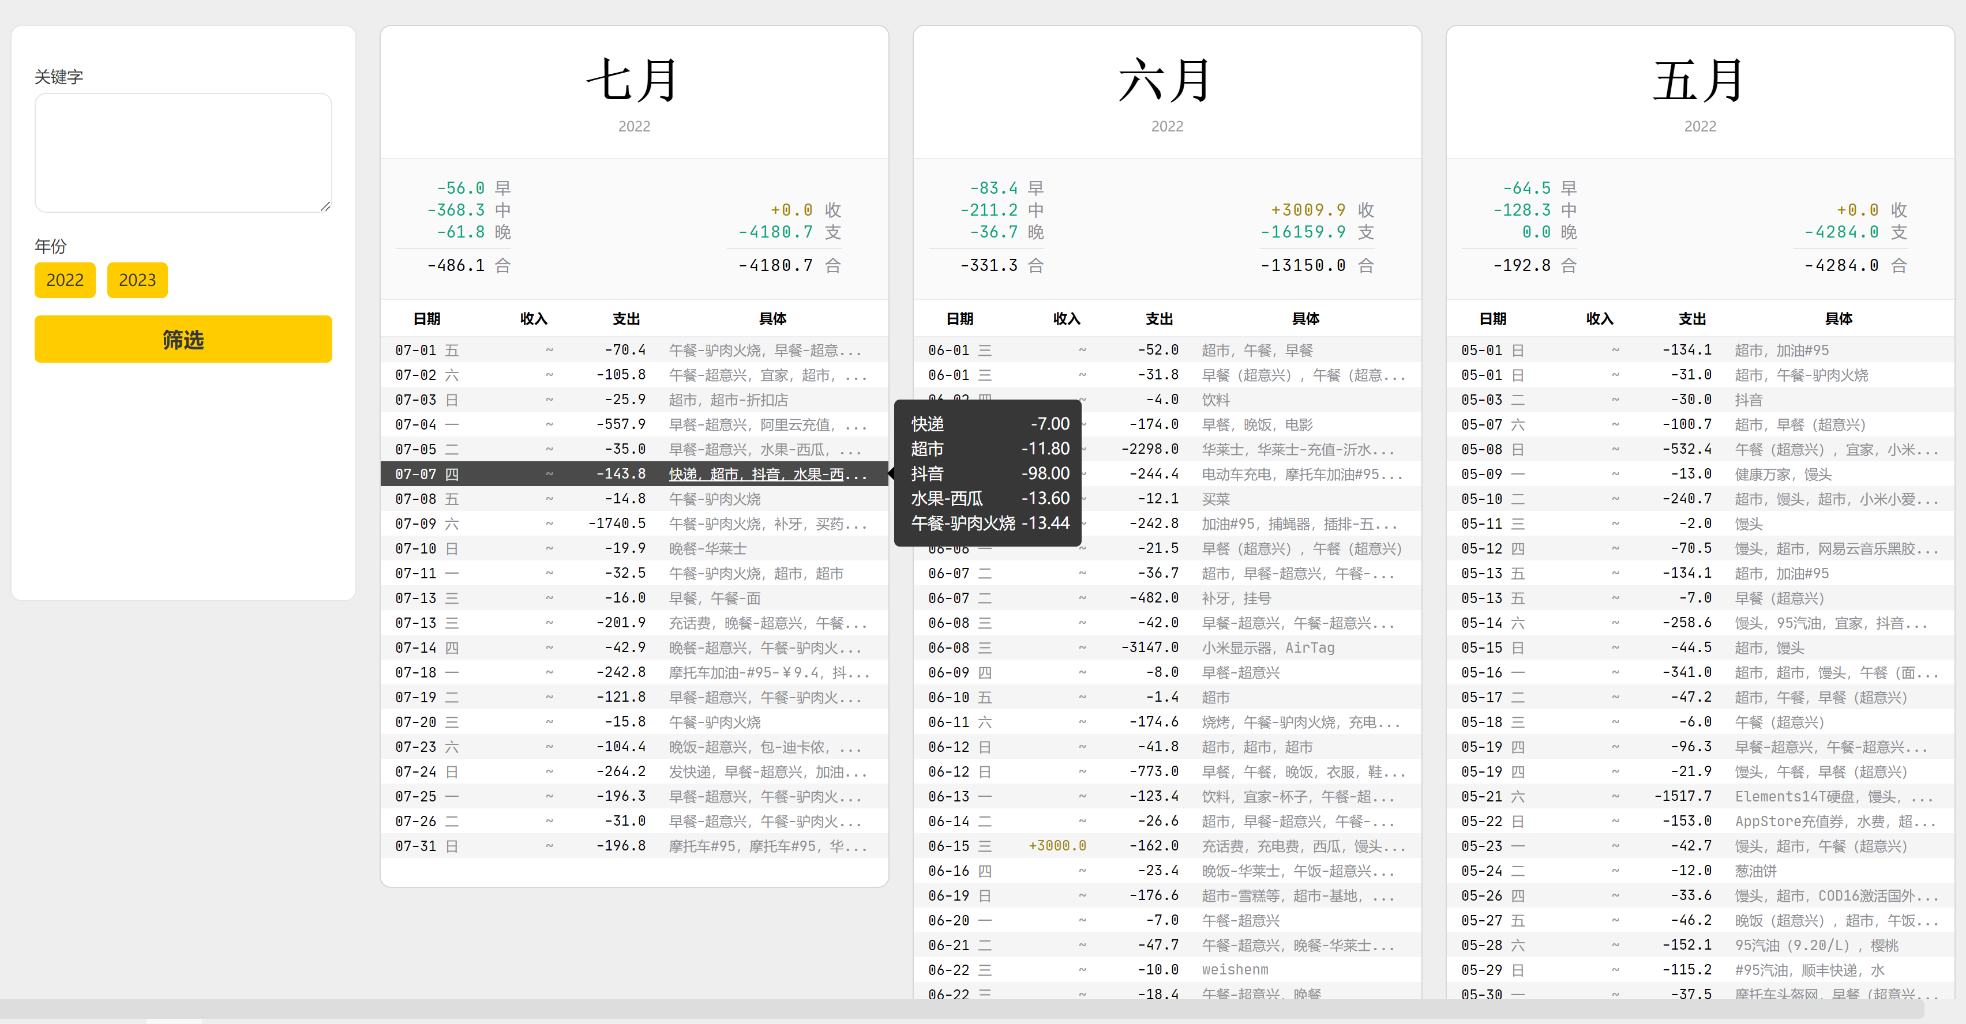
Task: Click the 抖音 -98.00 line in tooltip
Action: point(989,474)
